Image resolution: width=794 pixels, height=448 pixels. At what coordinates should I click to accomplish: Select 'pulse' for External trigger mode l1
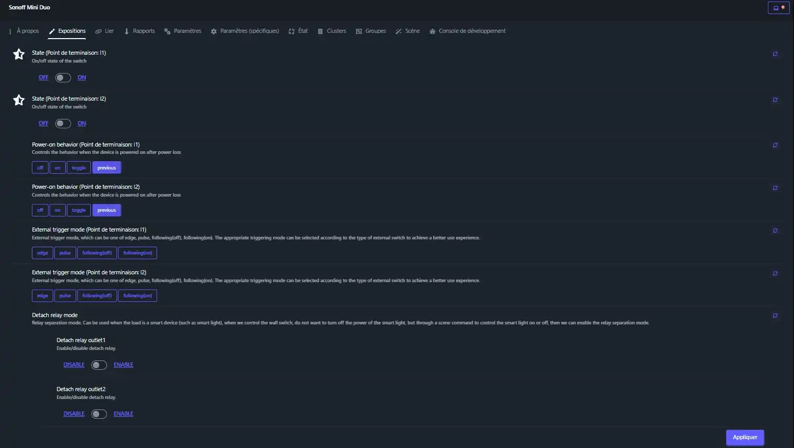click(65, 253)
